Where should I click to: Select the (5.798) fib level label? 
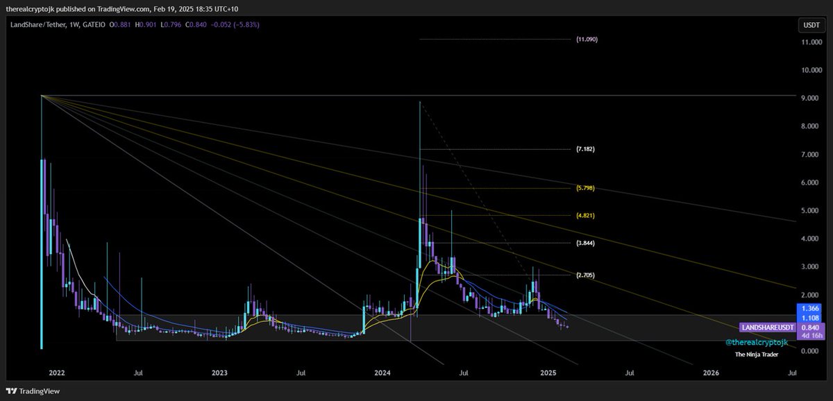pos(585,188)
